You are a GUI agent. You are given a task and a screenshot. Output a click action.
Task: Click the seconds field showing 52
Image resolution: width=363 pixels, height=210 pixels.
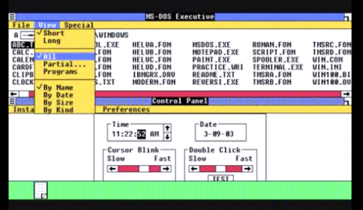click(x=141, y=134)
